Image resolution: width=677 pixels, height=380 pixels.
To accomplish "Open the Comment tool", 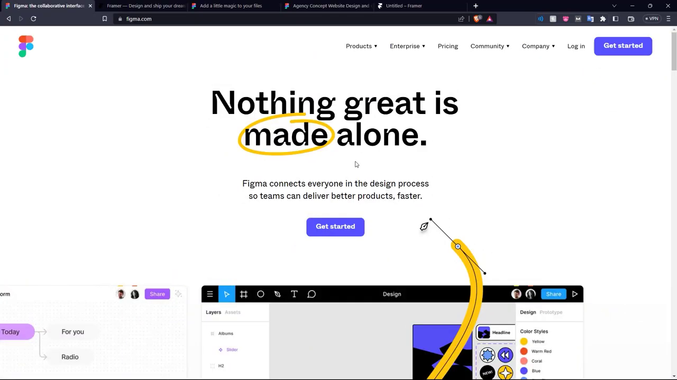I will pyautogui.click(x=312, y=294).
